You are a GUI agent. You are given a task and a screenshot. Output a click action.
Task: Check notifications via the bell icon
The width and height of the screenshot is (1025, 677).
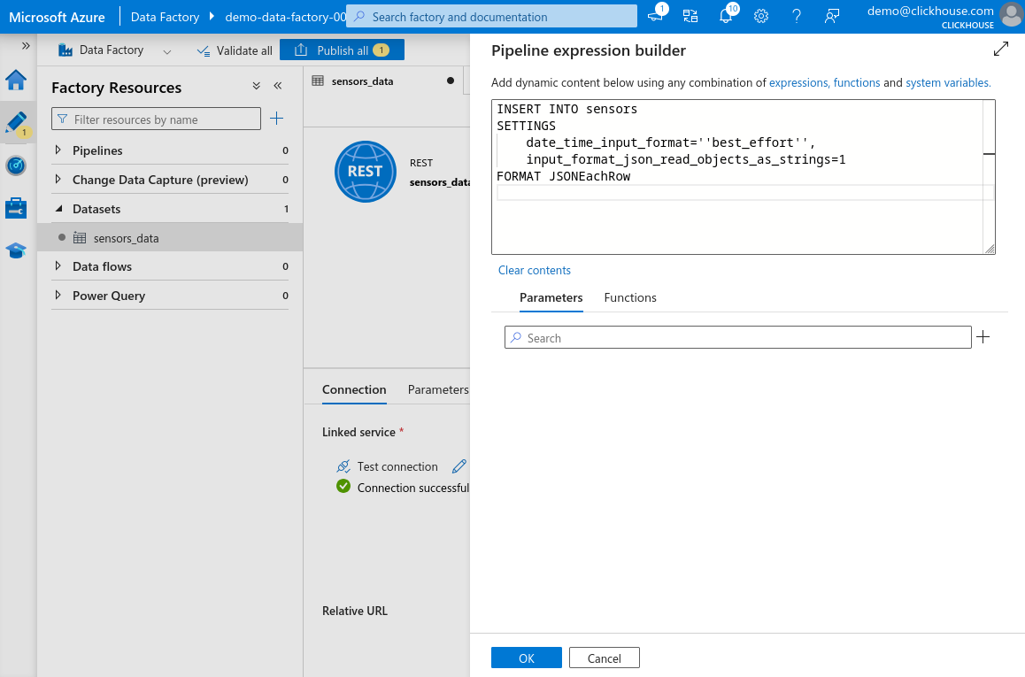coord(726,15)
